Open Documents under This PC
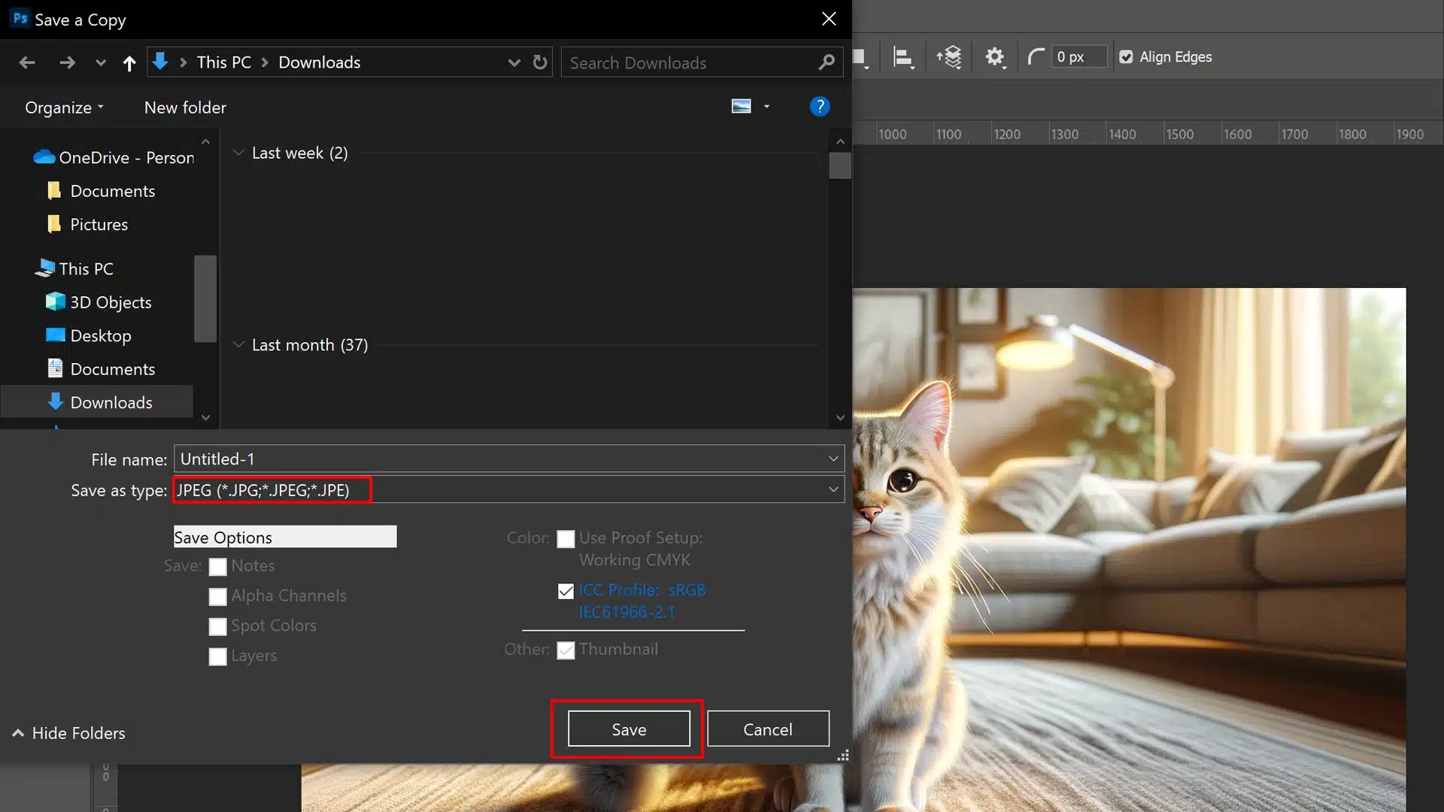Image resolution: width=1444 pixels, height=812 pixels. [101, 369]
